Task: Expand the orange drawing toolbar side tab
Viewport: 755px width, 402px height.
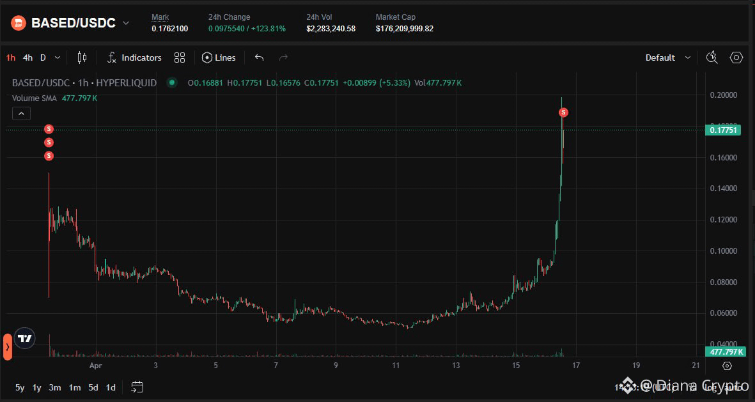Action: [x=7, y=346]
